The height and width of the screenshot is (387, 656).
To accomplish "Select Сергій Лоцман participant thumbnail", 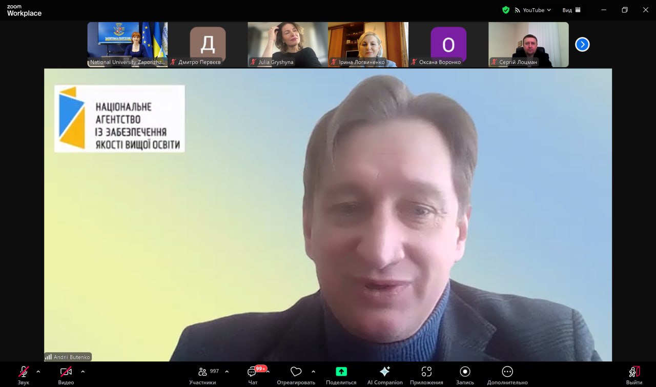I will pos(528,45).
